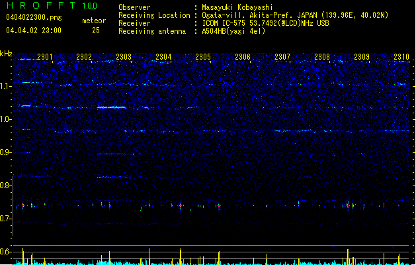Screen dimensions: 416x265
Task: Click the kHz axis unit label
Action: [x=6, y=54]
